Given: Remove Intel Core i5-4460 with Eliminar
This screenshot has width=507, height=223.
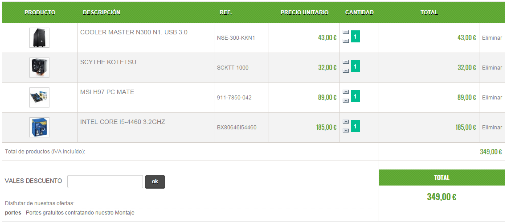Looking at the screenshot, I should [x=492, y=128].
